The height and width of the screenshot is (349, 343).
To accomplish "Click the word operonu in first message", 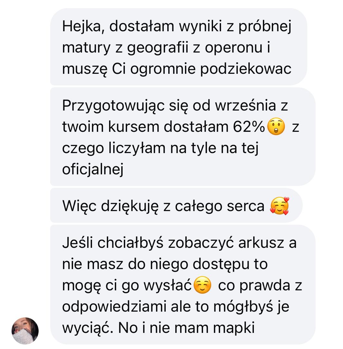I will (x=234, y=48).
